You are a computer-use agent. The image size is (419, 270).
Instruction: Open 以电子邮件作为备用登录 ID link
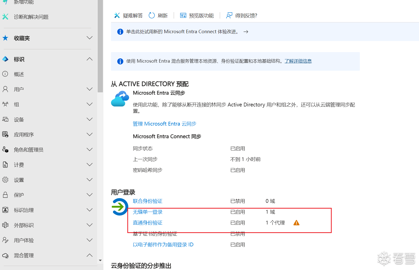163,245
